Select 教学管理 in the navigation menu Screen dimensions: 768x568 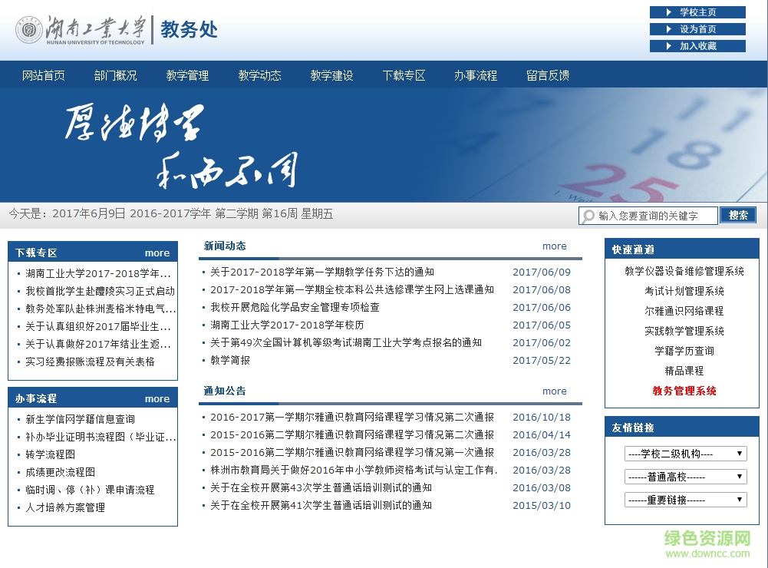[188, 74]
